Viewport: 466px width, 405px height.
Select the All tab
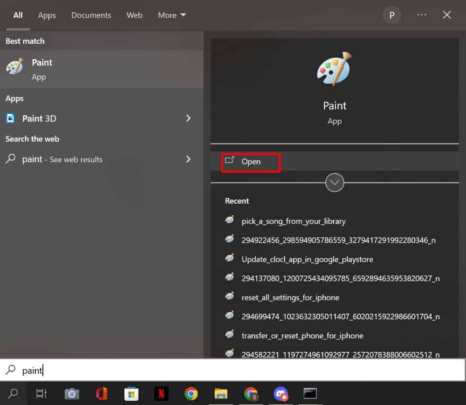(18, 15)
